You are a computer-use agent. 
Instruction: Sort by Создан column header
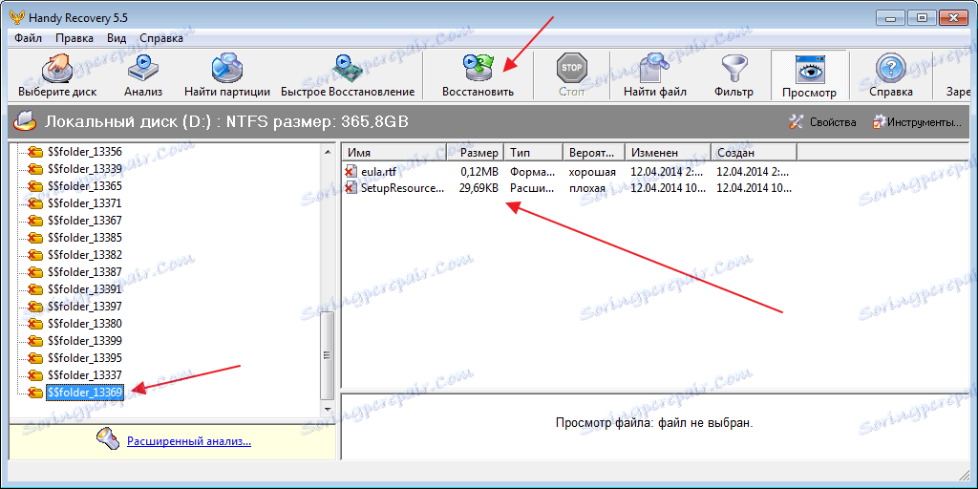click(x=755, y=153)
